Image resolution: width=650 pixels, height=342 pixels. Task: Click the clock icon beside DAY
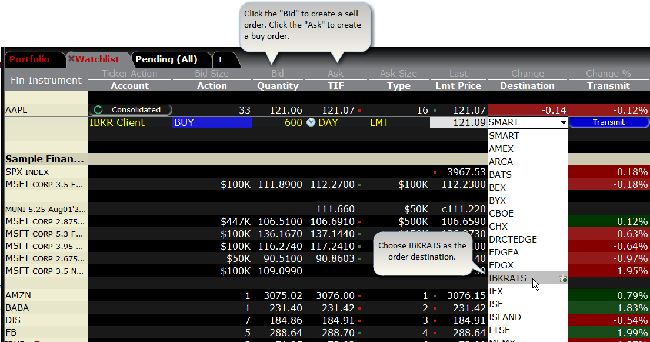coord(311,122)
